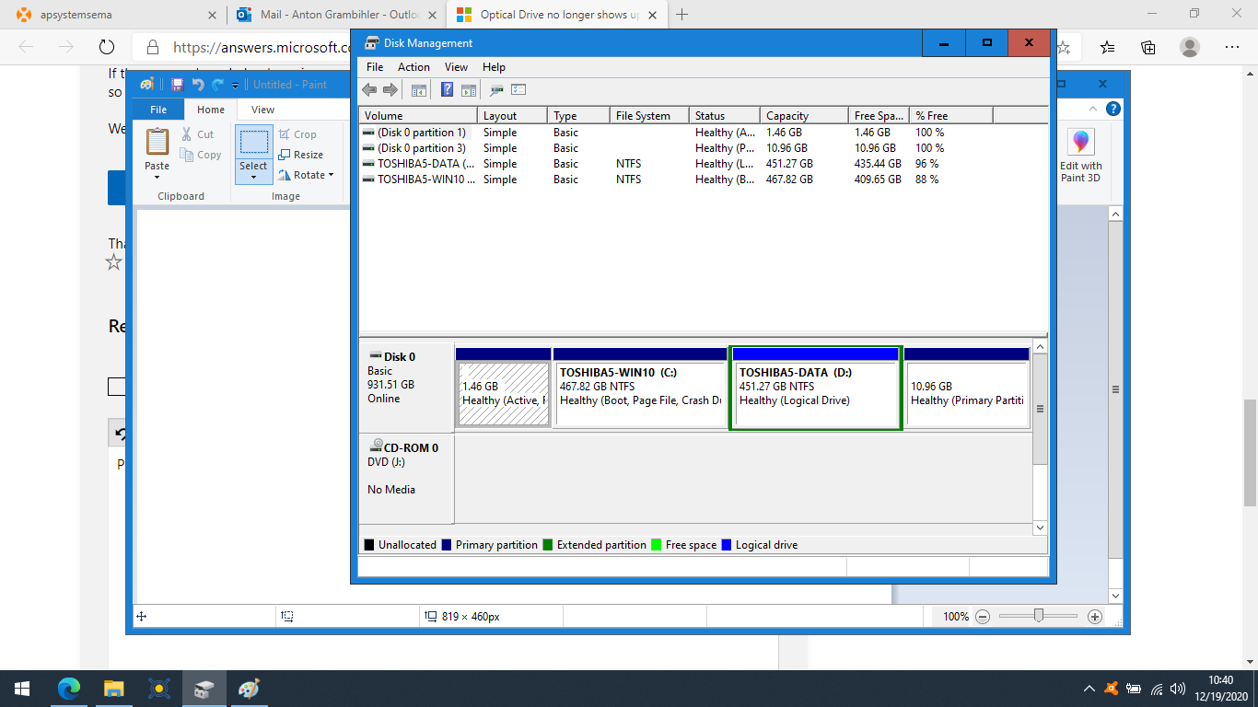The image size is (1258, 707).
Task: Sort by the Capacity column header
Action: tap(804, 116)
